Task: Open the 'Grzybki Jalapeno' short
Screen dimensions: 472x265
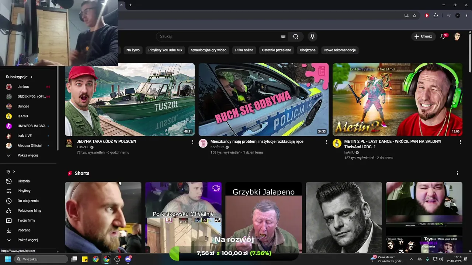Action: [x=264, y=217]
